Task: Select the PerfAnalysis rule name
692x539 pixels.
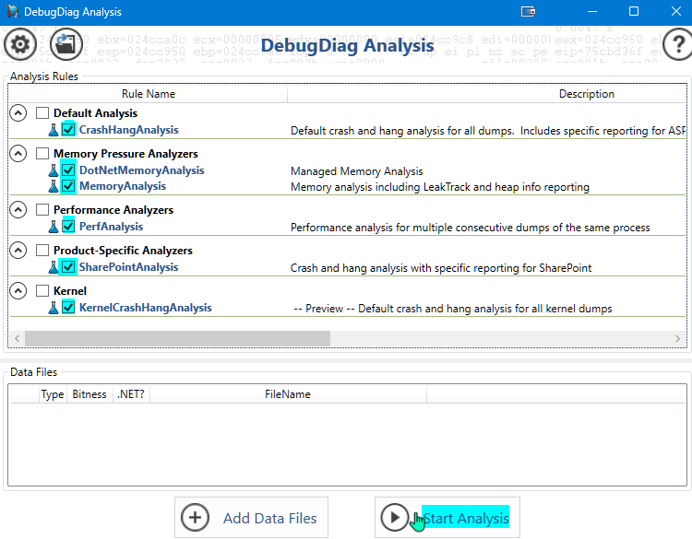Action: (112, 227)
